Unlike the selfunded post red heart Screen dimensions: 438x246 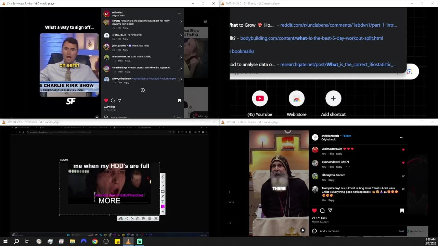[x=106, y=100]
